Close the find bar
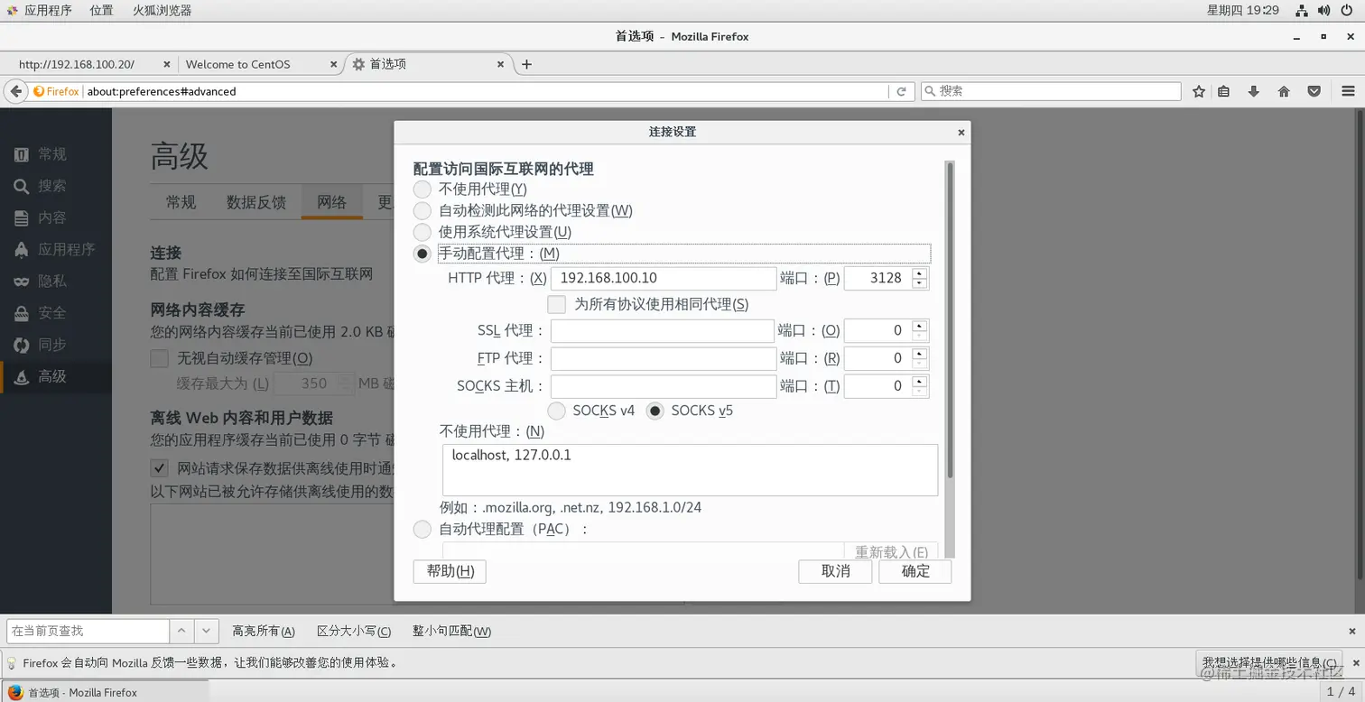1365x702 pixels. 1352,631
